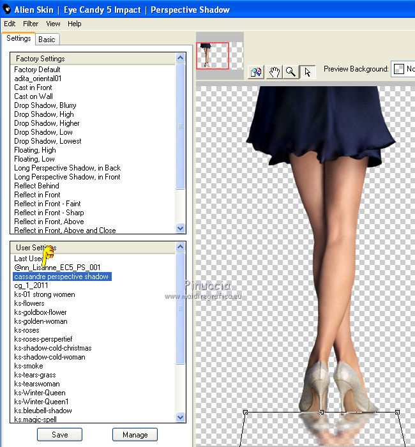Select the ks-tears-grass setting

click(34, 375)
